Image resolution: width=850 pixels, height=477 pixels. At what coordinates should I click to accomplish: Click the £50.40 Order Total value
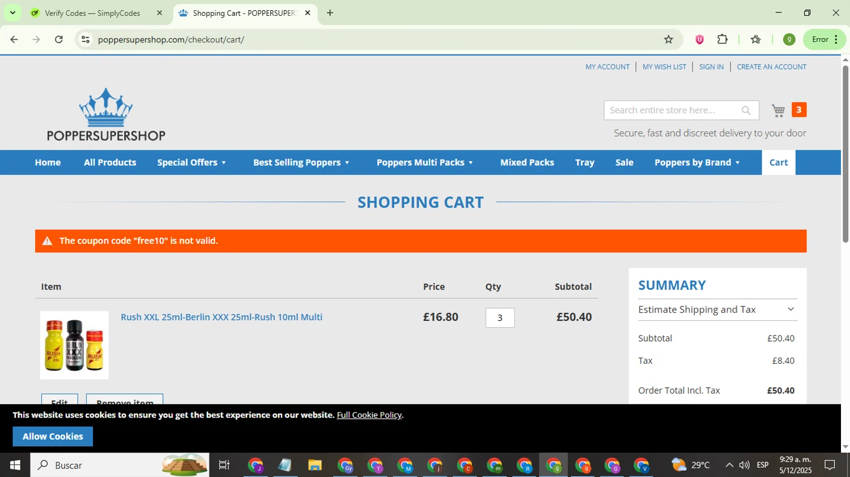click(780, 390)
